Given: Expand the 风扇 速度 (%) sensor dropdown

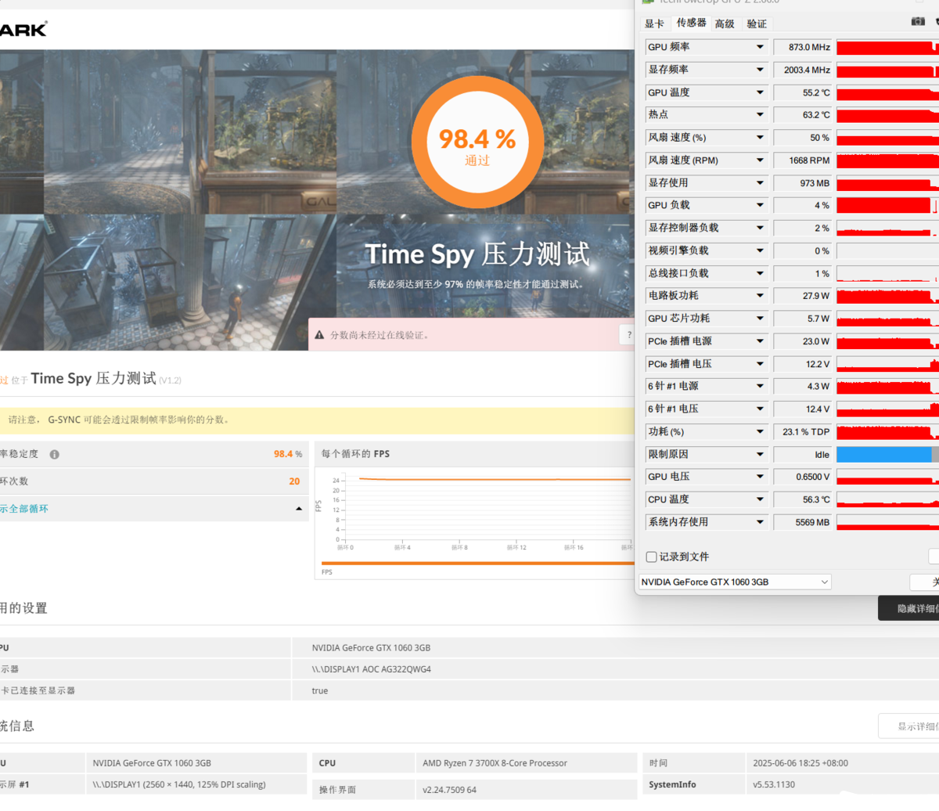Looking at the screenshot, I should [x=759, y=138].
